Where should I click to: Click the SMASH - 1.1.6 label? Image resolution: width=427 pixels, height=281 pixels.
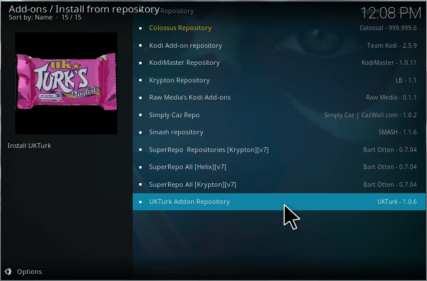coord(398,132)
